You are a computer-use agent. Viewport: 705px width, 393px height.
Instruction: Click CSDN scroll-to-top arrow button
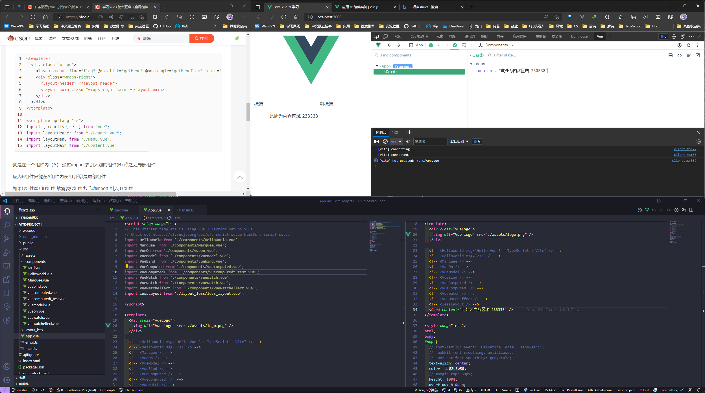[240, 177]
